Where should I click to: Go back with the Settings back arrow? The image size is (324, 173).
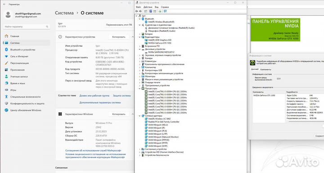[4, 4]
